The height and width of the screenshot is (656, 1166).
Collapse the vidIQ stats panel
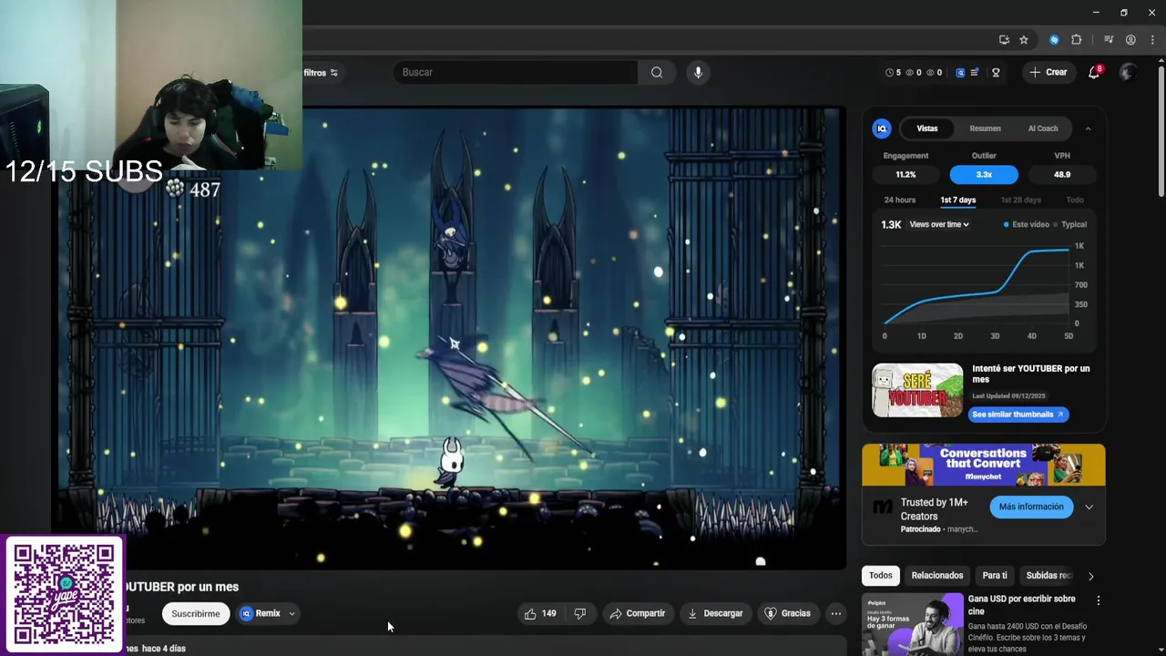click(1088, 128)
